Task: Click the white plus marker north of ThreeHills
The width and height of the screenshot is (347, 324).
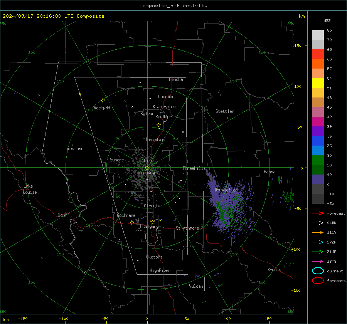Action: pyautogui.click(x=218, y=155)
